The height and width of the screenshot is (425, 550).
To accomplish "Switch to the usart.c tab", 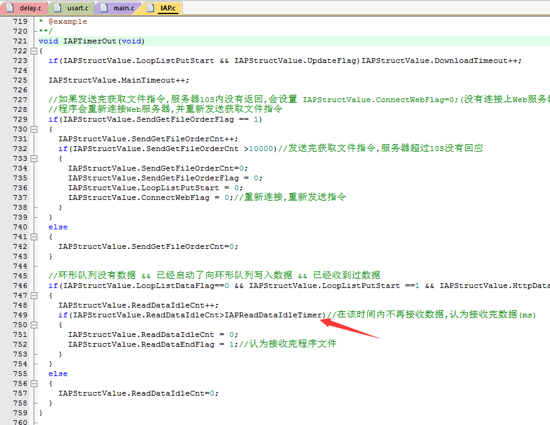I will [71, 8].
